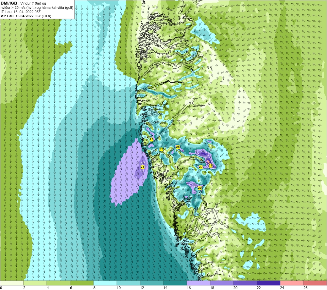Click the 24–26 m/s pink legend swatch
Viewport: 327px width, 290px height.
(x=292, y=283)
